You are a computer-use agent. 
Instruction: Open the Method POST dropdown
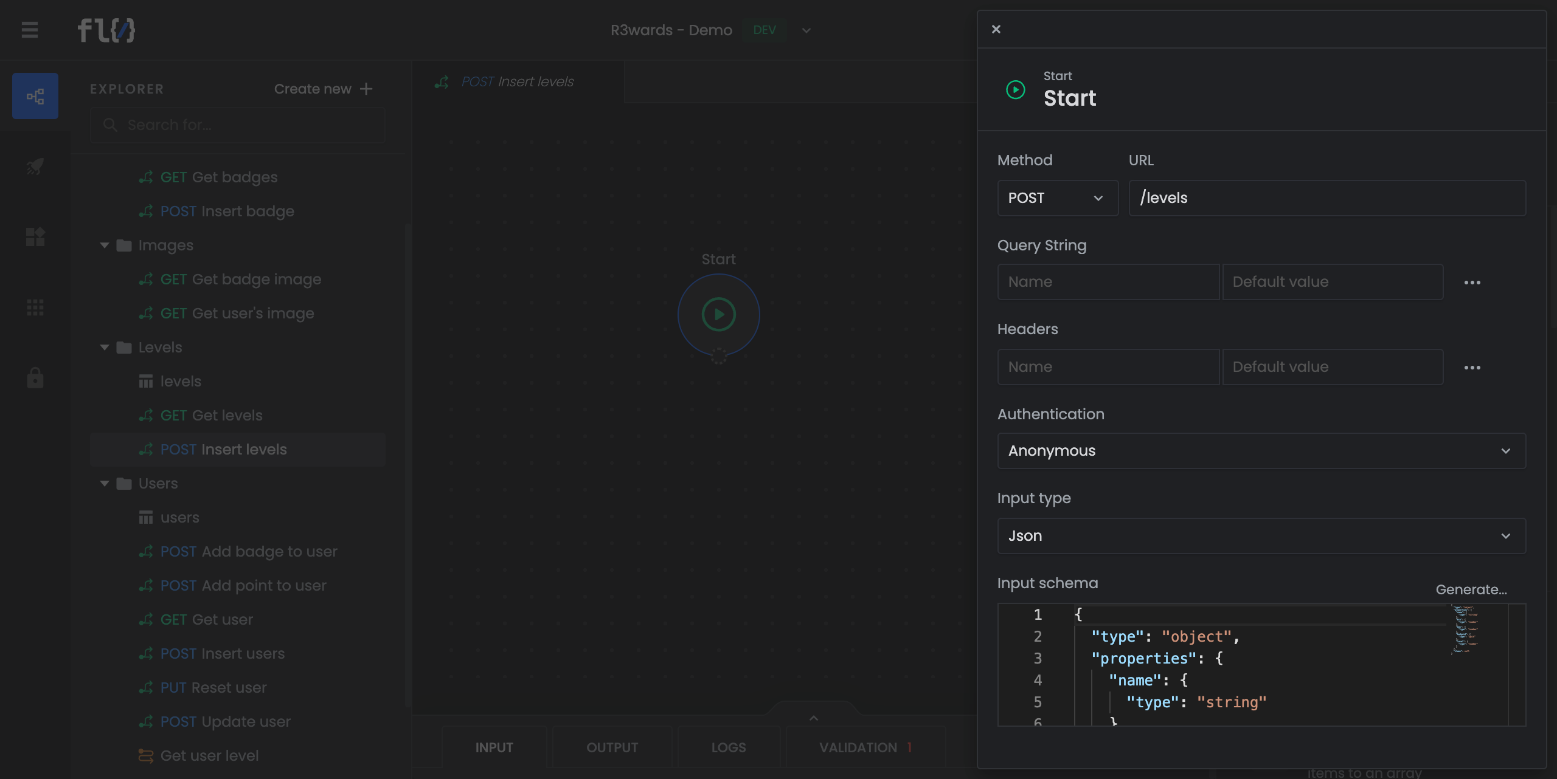click(x=1058, y=198)
